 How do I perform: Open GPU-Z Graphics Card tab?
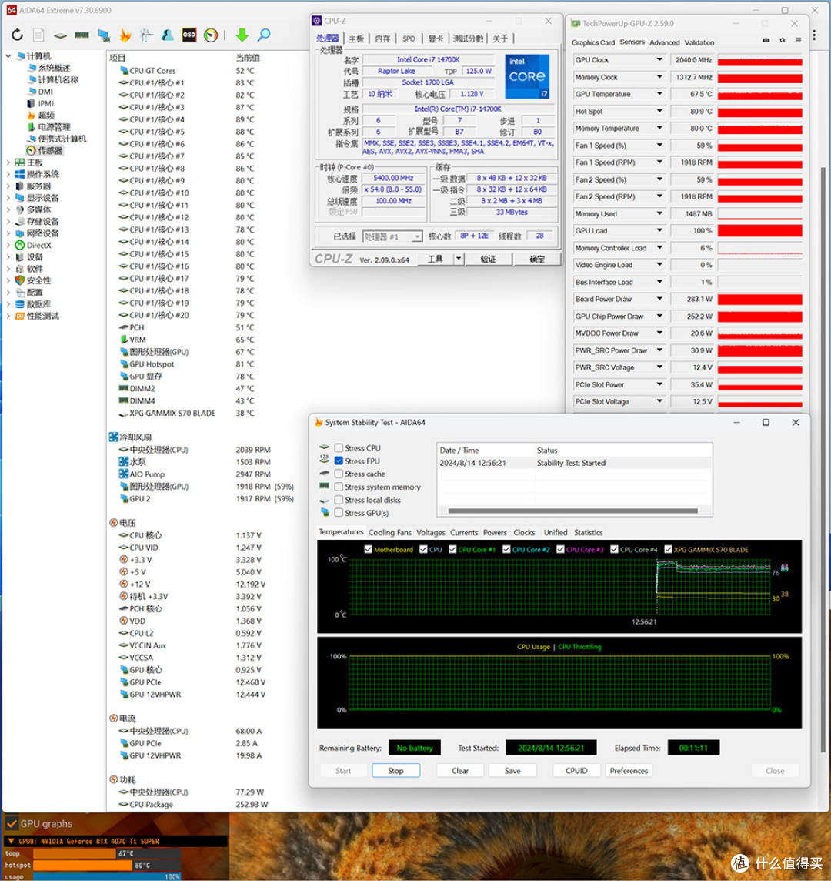(x=593, y=42)
